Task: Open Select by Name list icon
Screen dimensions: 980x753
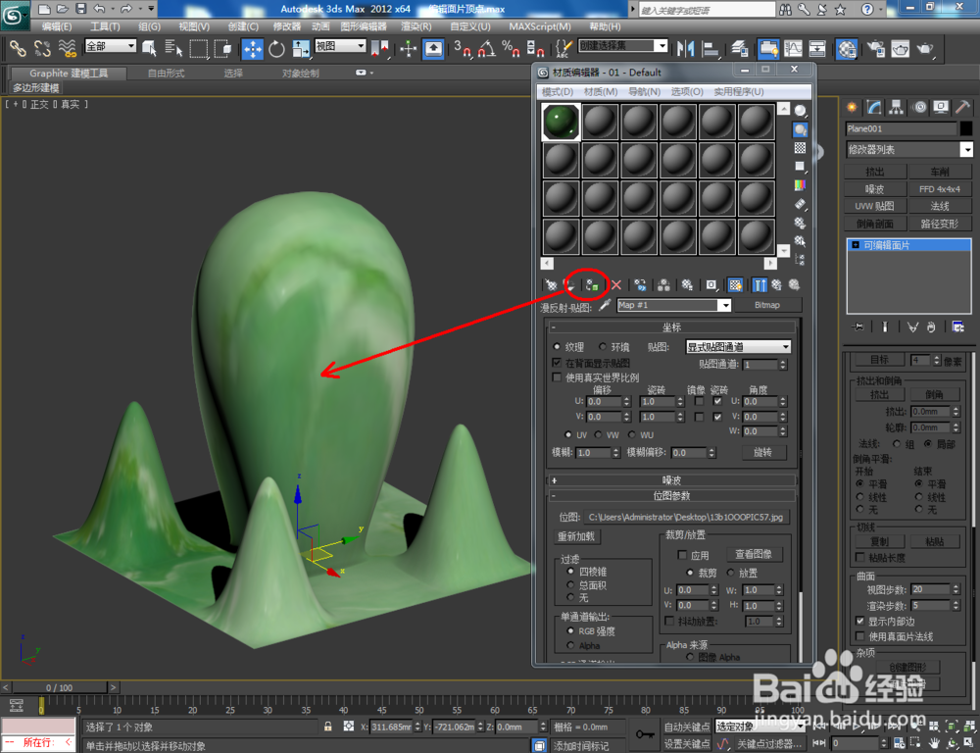Action: pyautogui.click(x=173, y=49)
